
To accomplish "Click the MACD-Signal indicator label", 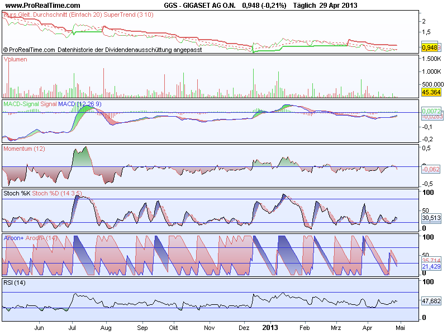I will 21,104.
